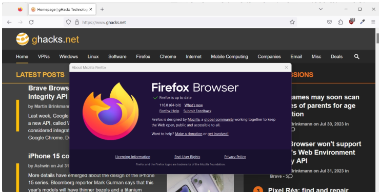The height and width of the screenshot is (192, 379).
Task: Click the Brave comment count icon
Action: [x=290, y=176]
